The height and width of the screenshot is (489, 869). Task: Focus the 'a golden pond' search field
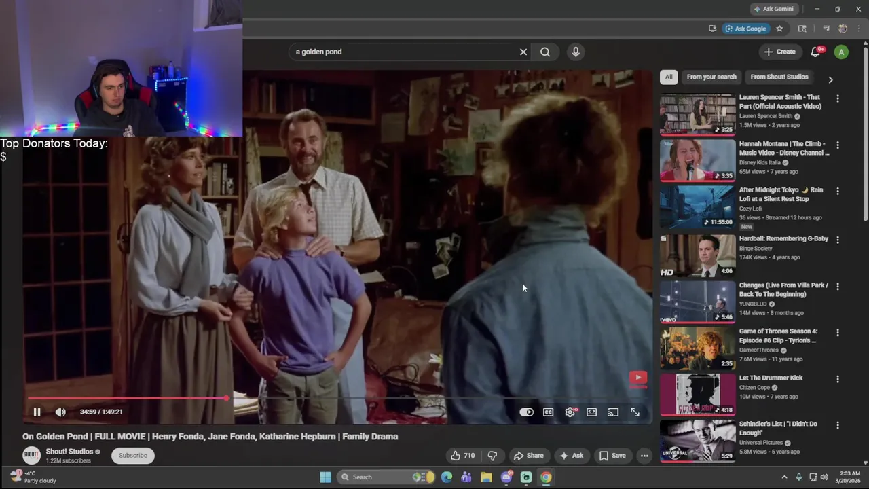tap(404, 52)
